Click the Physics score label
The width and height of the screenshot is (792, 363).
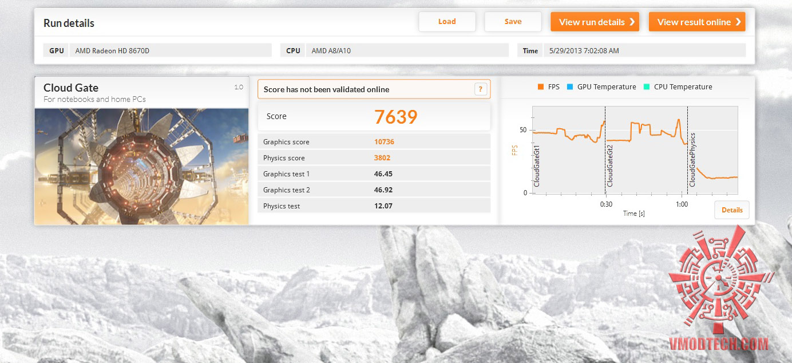284,158
